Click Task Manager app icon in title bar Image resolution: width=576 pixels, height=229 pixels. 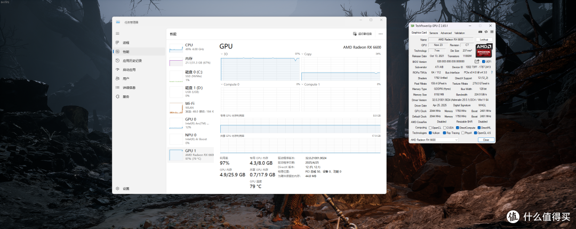(x=118, y=22)
